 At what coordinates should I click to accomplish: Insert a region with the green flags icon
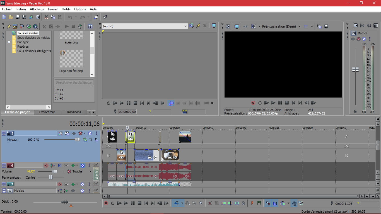click(x=259, y=203)
